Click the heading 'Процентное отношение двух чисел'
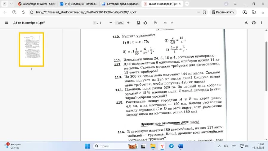Image resolution: width=268 pixels, height=151 pixels. (170, 123)
